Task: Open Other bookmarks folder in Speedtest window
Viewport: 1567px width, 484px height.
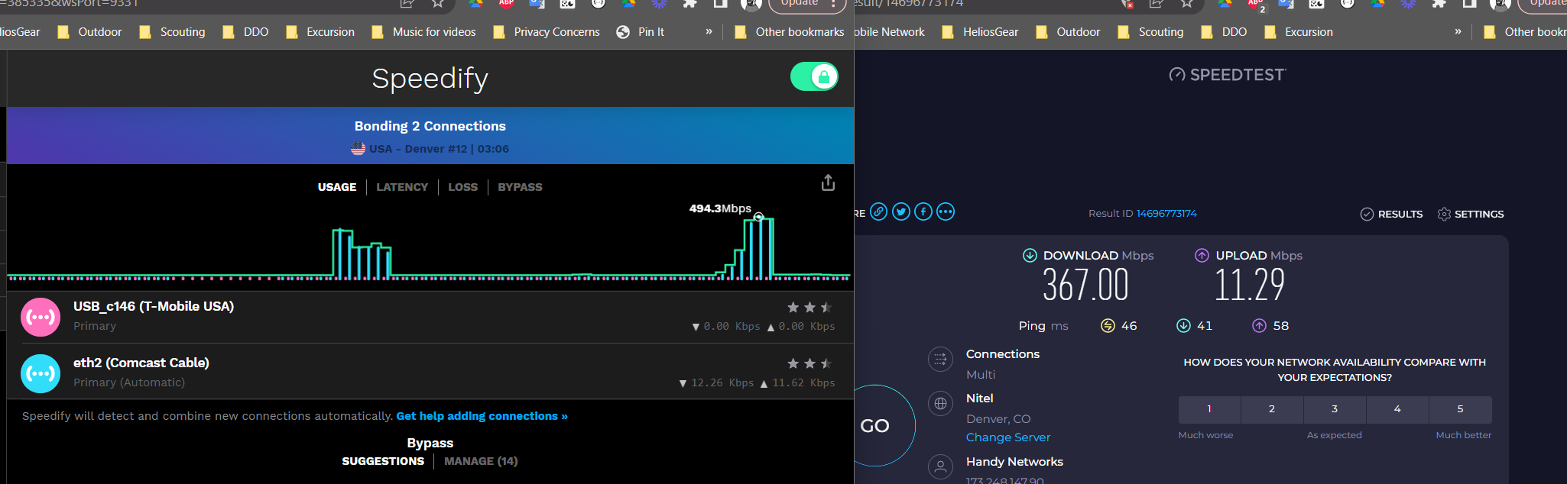Action: pyautogui.click(x=1524, y=32)
